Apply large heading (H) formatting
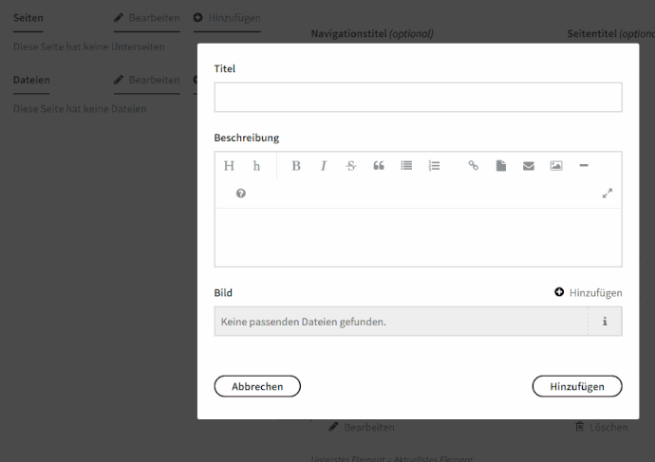 tap(229, 166)
